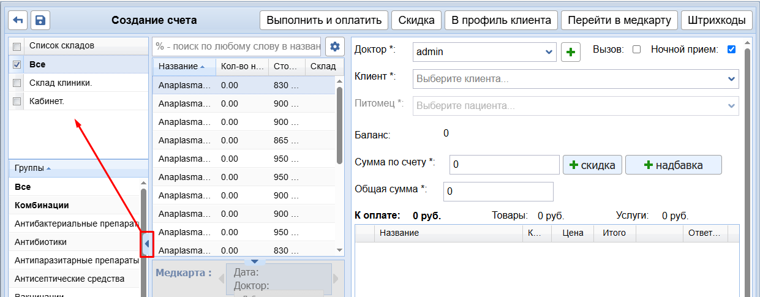Click green plus next to Доктор field
Screen dimensions: 760x297
(x=571, y=52)
